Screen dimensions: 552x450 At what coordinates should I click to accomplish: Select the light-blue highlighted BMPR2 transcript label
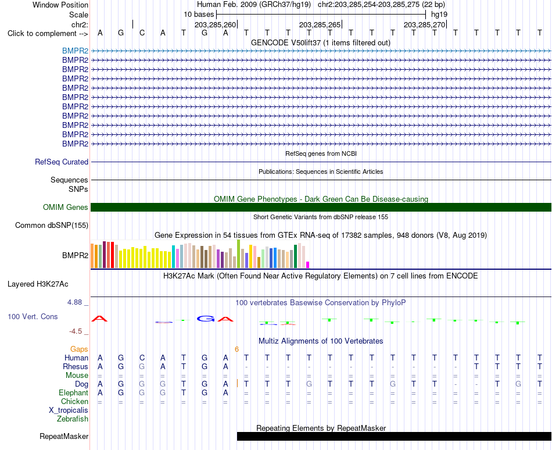pyautogui.click(x=75, y=51)
